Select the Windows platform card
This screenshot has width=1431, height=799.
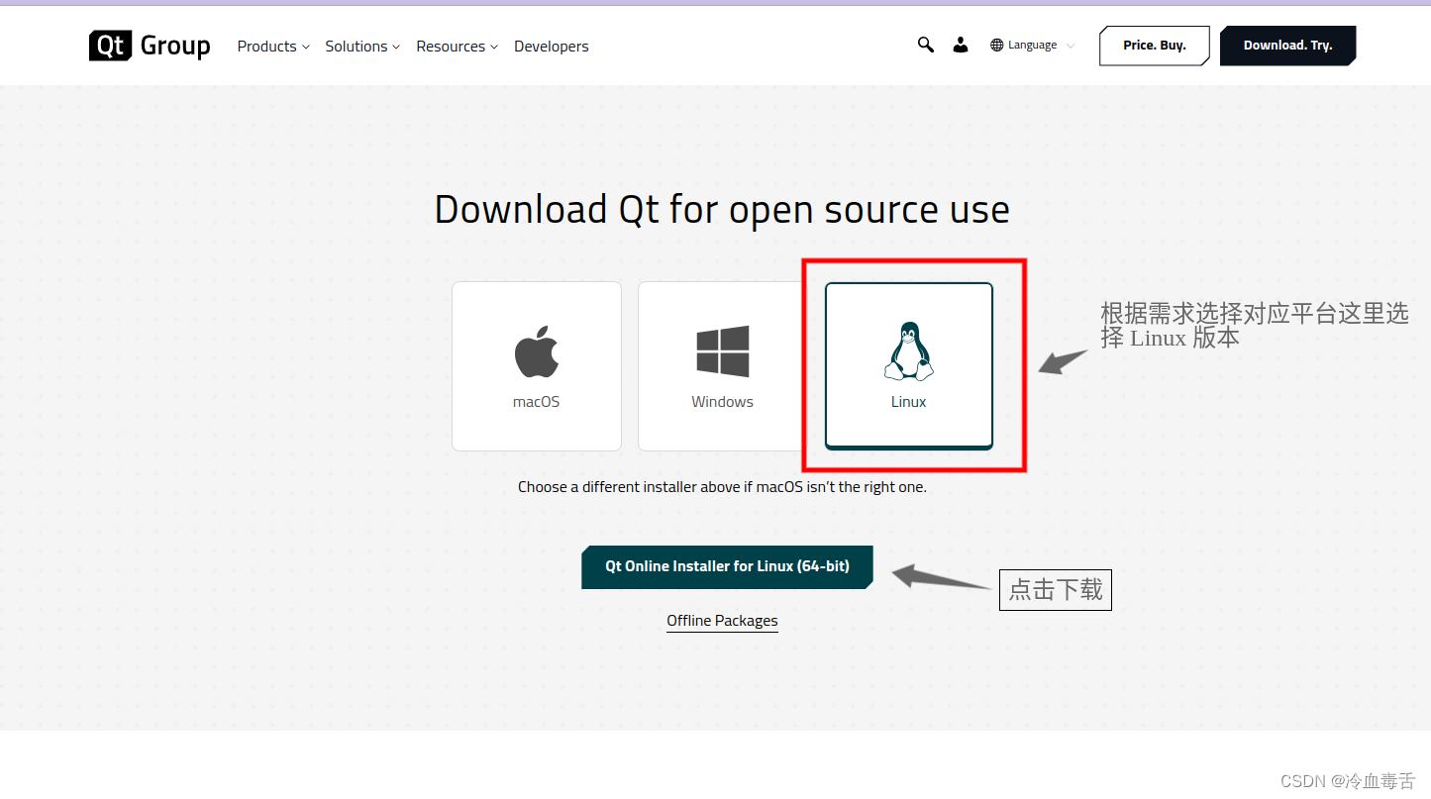point(723,366)
